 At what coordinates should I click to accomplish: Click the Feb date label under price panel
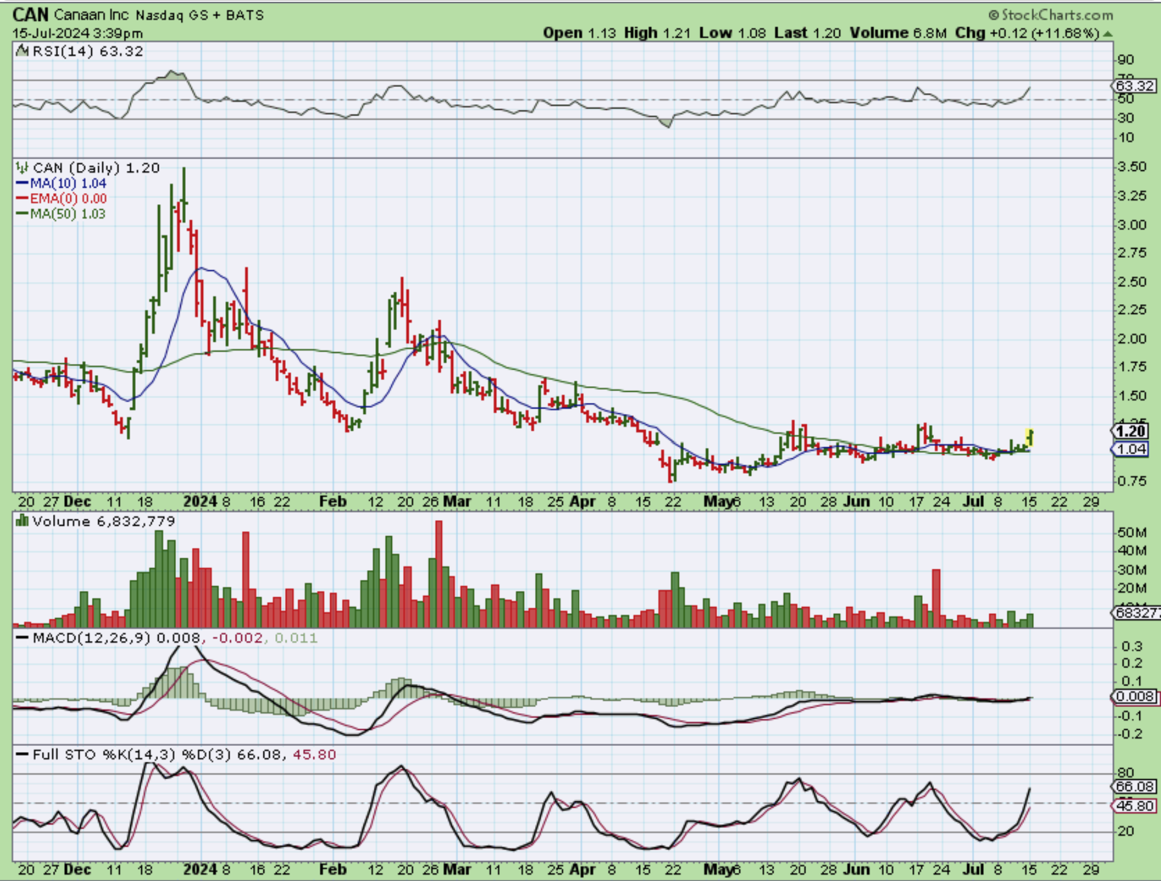pos(333,502)
